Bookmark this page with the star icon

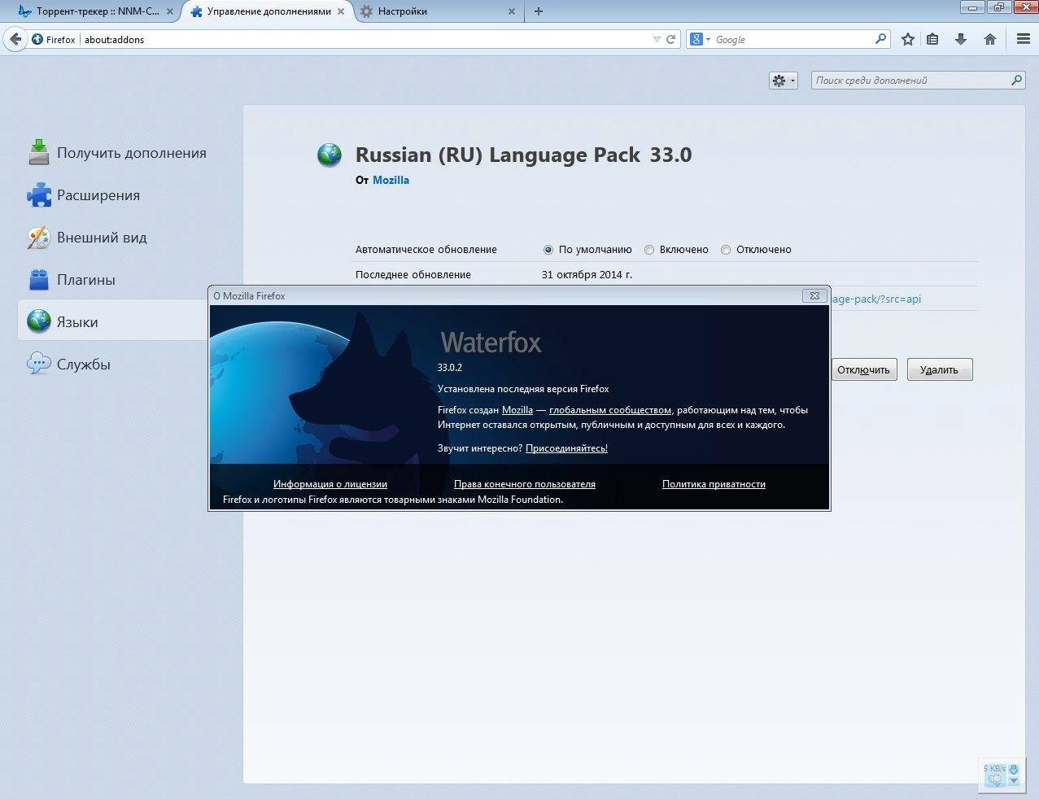908,39
